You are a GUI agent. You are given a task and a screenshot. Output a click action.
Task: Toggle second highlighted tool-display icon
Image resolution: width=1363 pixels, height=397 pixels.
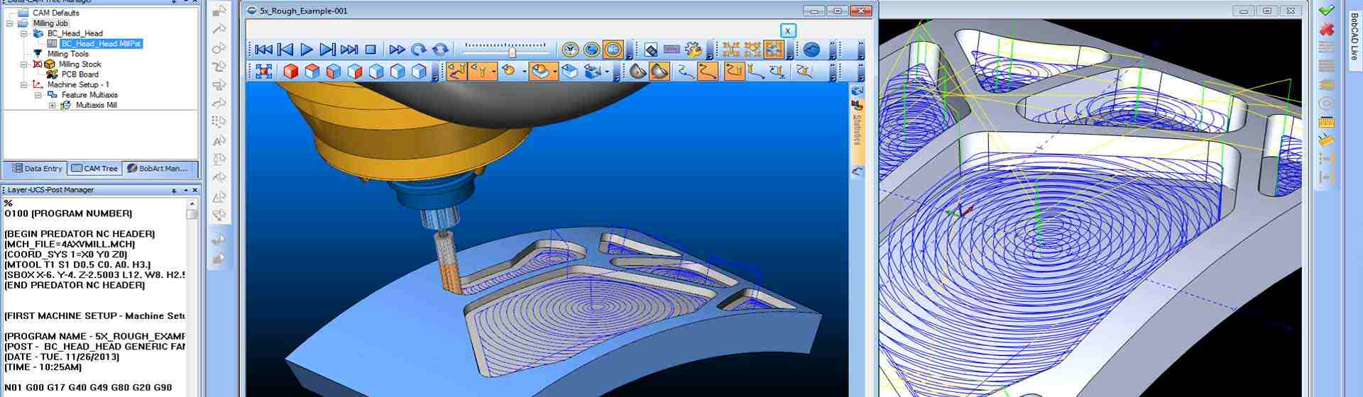pos(480,71)
